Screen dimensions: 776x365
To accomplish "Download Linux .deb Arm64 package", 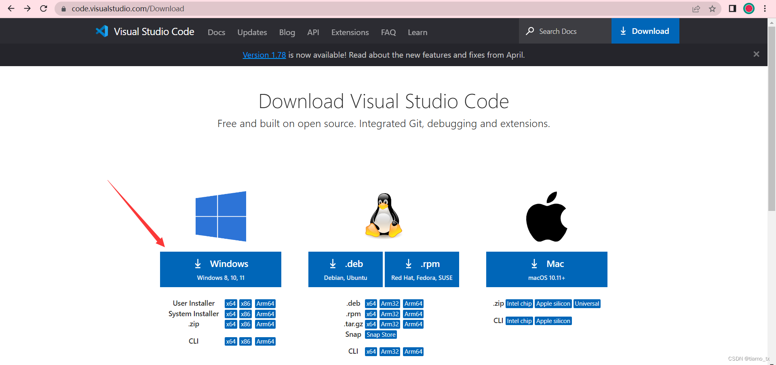I will point(413,304).
